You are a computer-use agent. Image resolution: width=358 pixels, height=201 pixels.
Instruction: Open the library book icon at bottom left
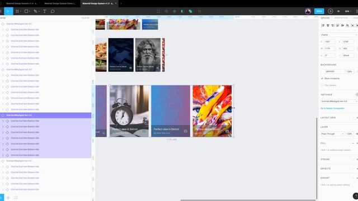click(x=16, y=198)
